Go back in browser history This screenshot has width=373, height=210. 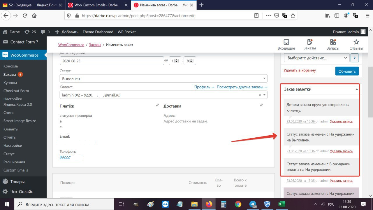coord(6,16)
